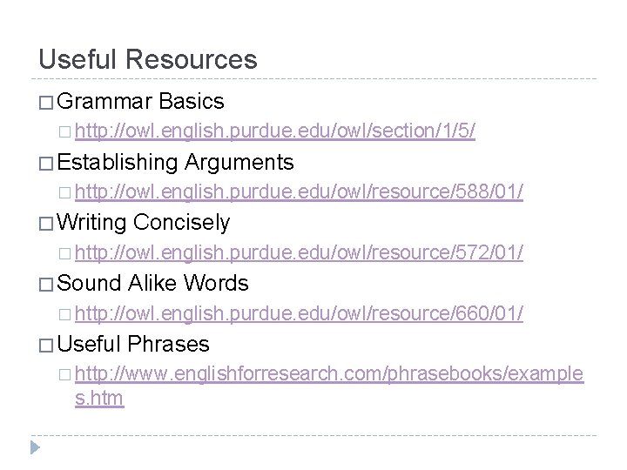This screenshot has width=627, height=470.
Task: Follow the Writing Concisely resource 572 link
Action: click(300, 253)
